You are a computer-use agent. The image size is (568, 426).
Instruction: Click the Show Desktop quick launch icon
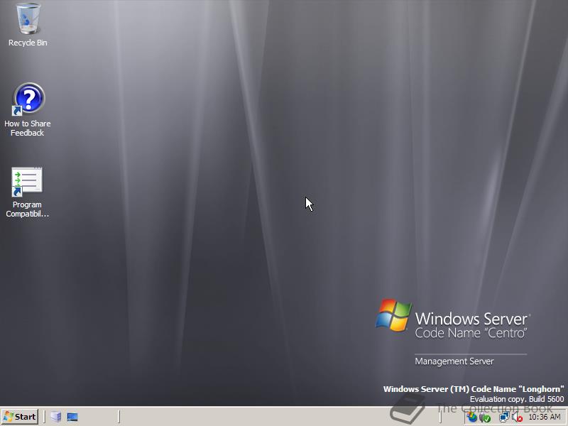72,417
